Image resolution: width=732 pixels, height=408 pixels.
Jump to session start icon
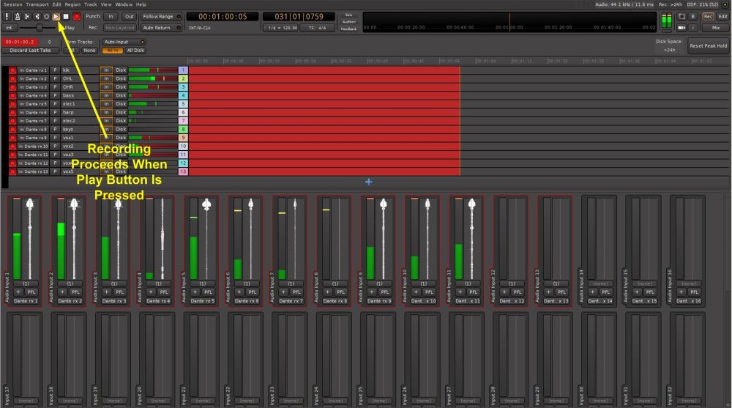pos(27,16)
